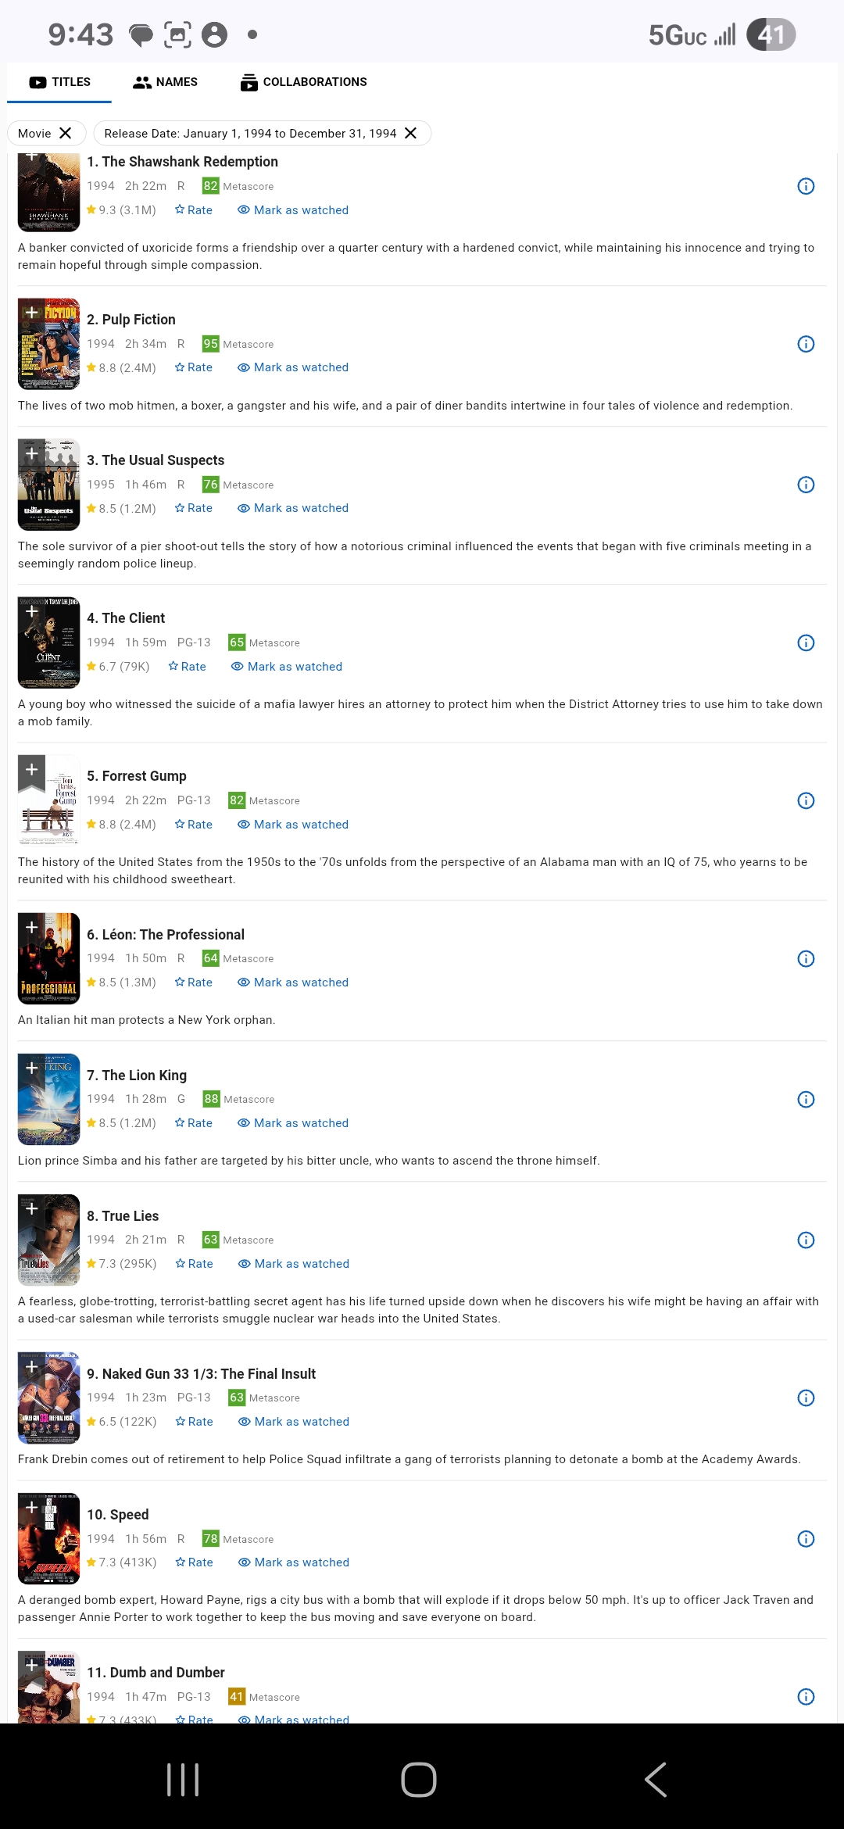844x1829 pixels.
Task: Rate The Client
Action: [x=188, y=667]
